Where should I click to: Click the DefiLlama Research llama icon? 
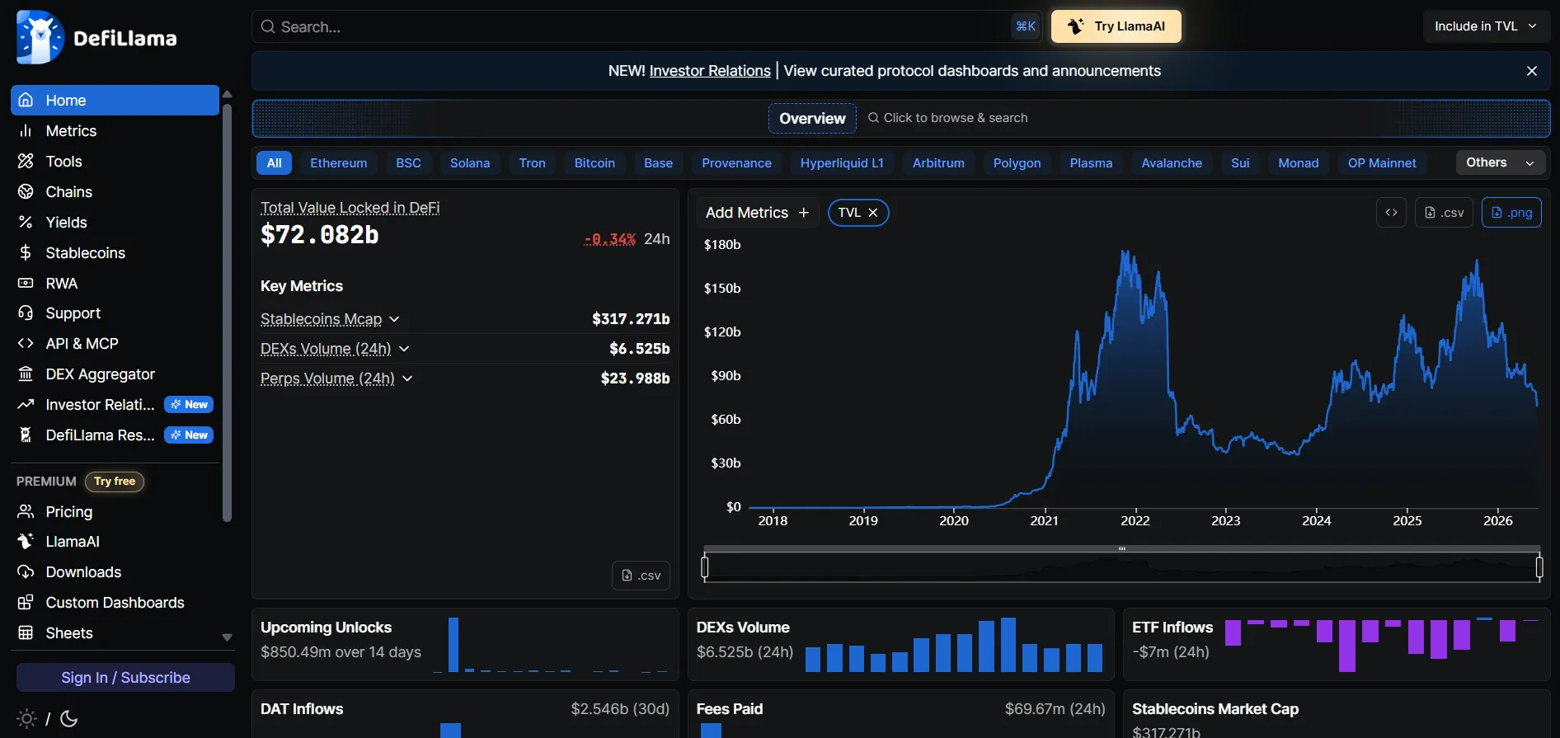[x=26, y=435]
